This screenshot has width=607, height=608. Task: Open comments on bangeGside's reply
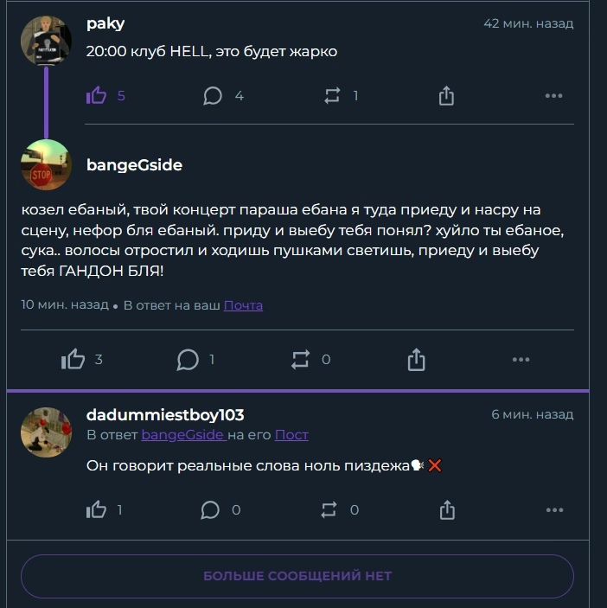click(188, 359)
